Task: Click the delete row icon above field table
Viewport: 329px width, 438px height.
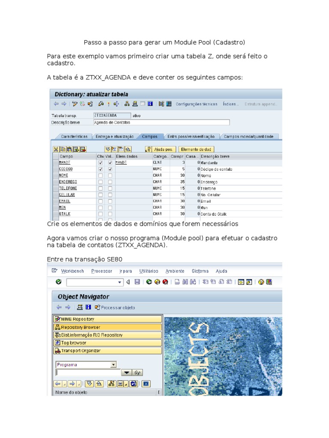Action: coord(83,149)
